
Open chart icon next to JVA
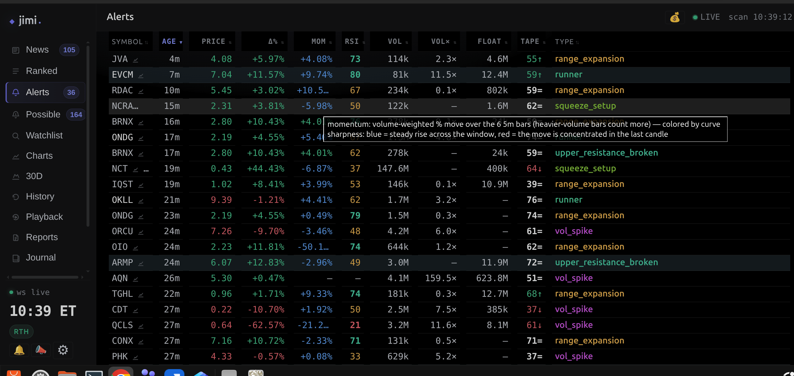click(135, 59)
